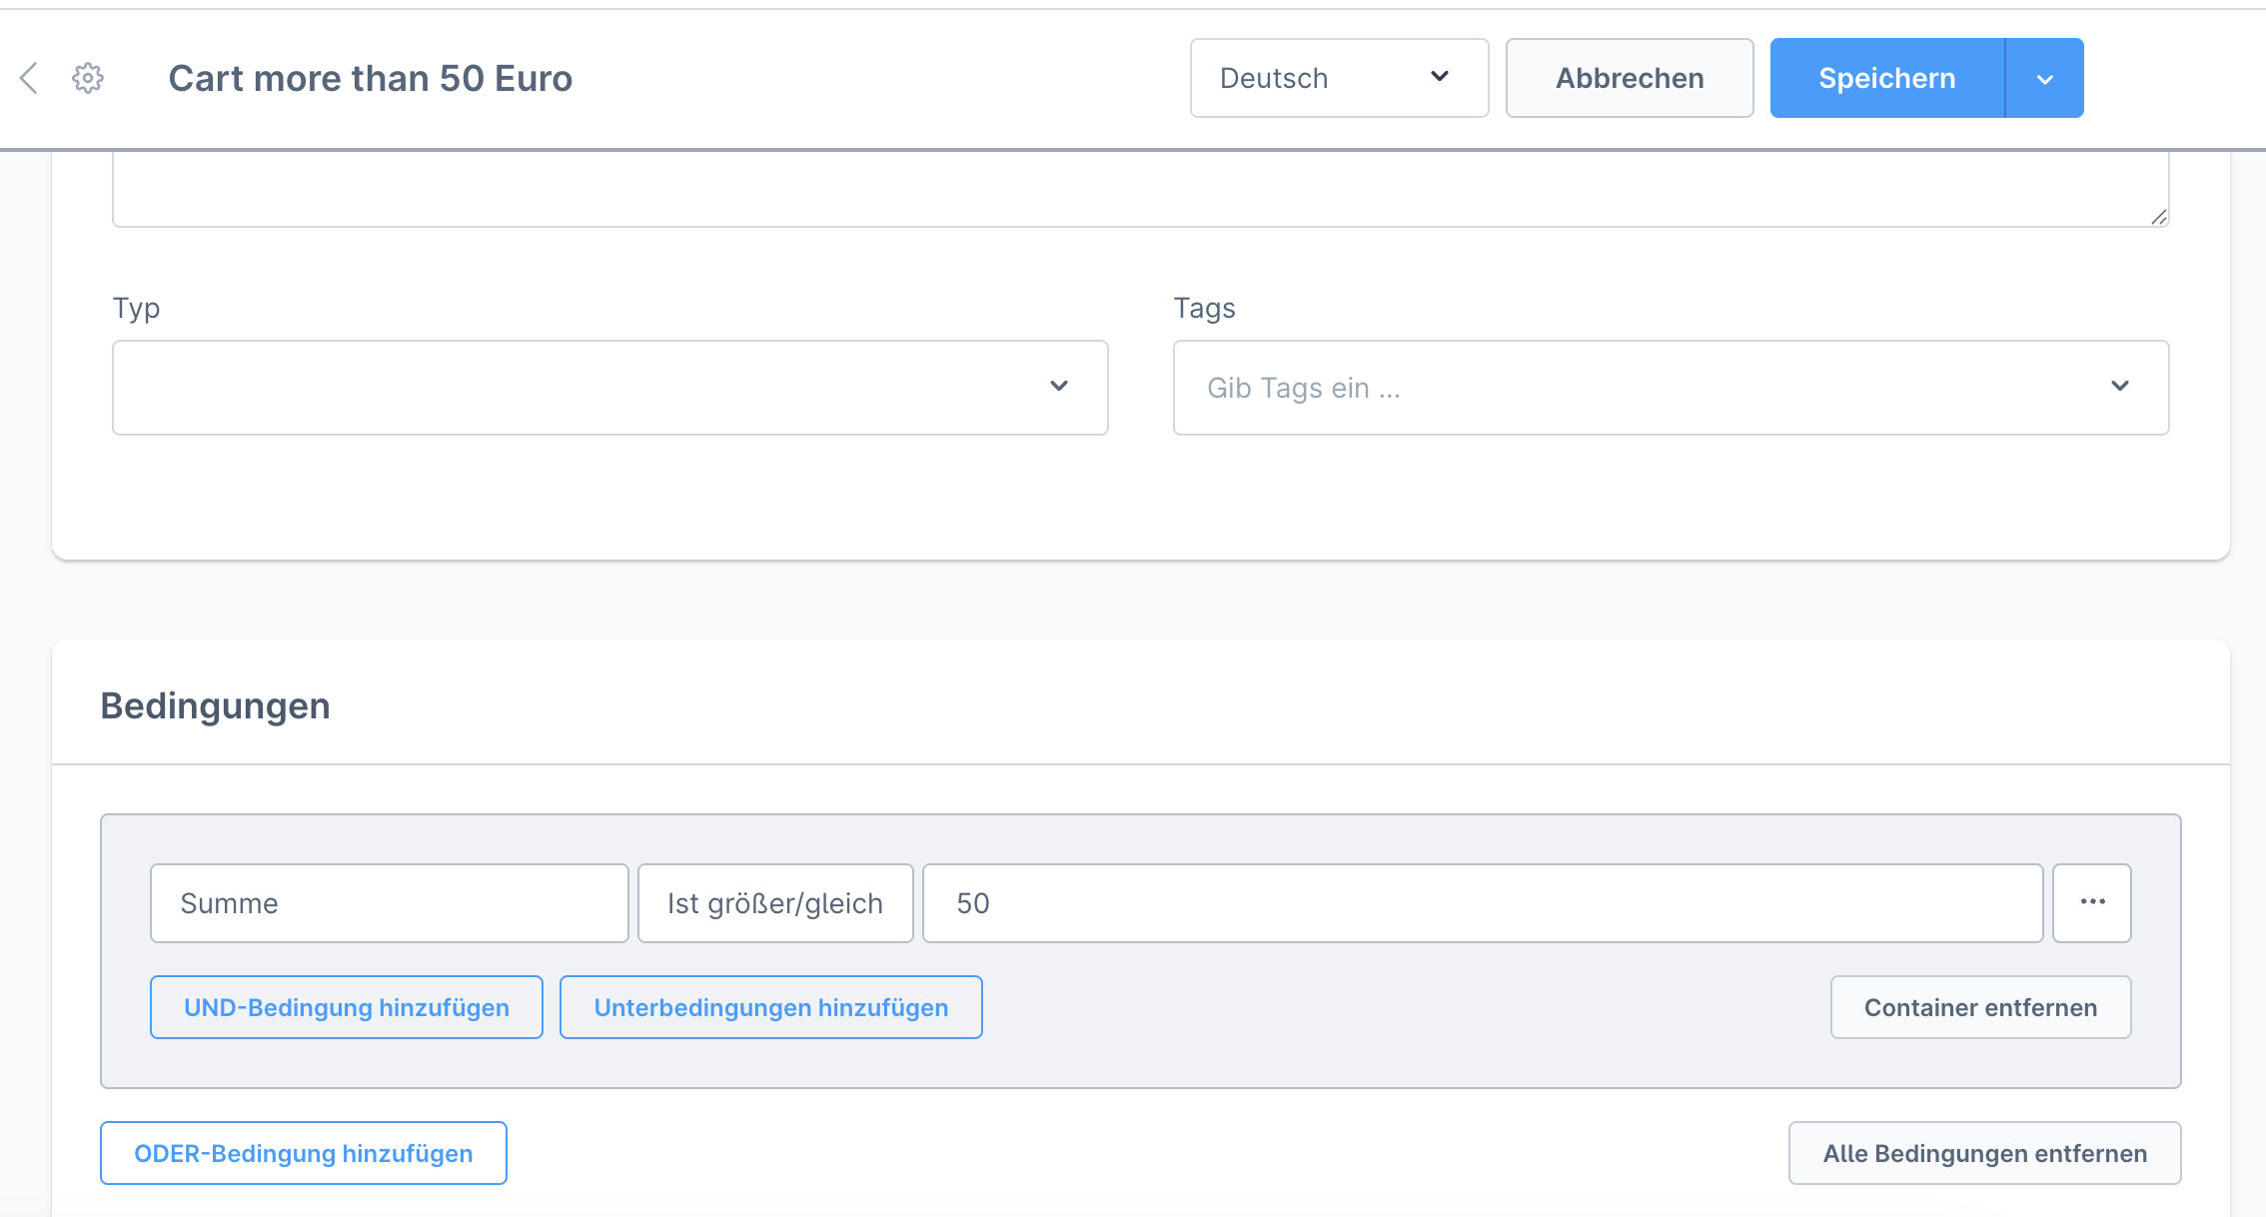2266x1217 pixels.
Task: Remove container via Container entfernen
Action: point(1980,1007)
